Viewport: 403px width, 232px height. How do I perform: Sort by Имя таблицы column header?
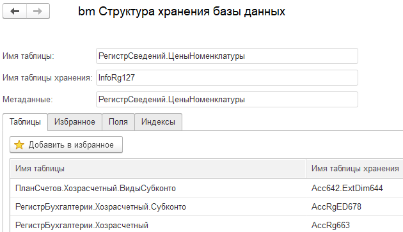pyautogui.click(x=158, y=169)
